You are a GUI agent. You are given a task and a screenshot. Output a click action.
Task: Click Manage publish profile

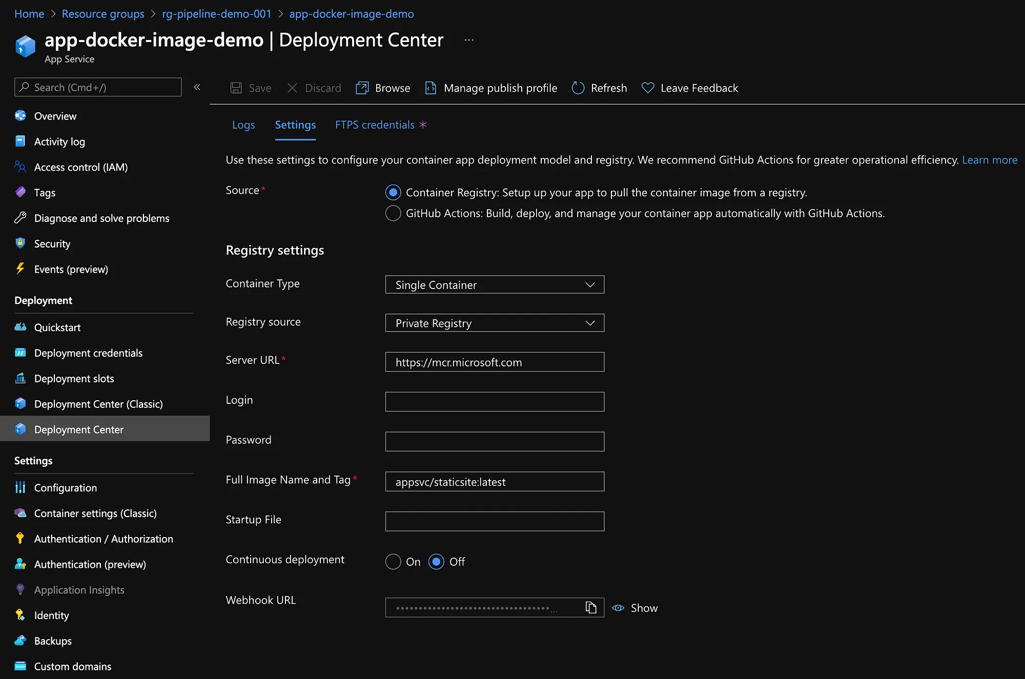click(491, 88)
